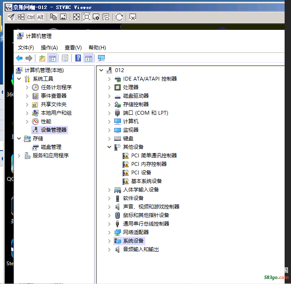Select 存储控制器 category
Viewport: 291px width, 284px height.
136,104
